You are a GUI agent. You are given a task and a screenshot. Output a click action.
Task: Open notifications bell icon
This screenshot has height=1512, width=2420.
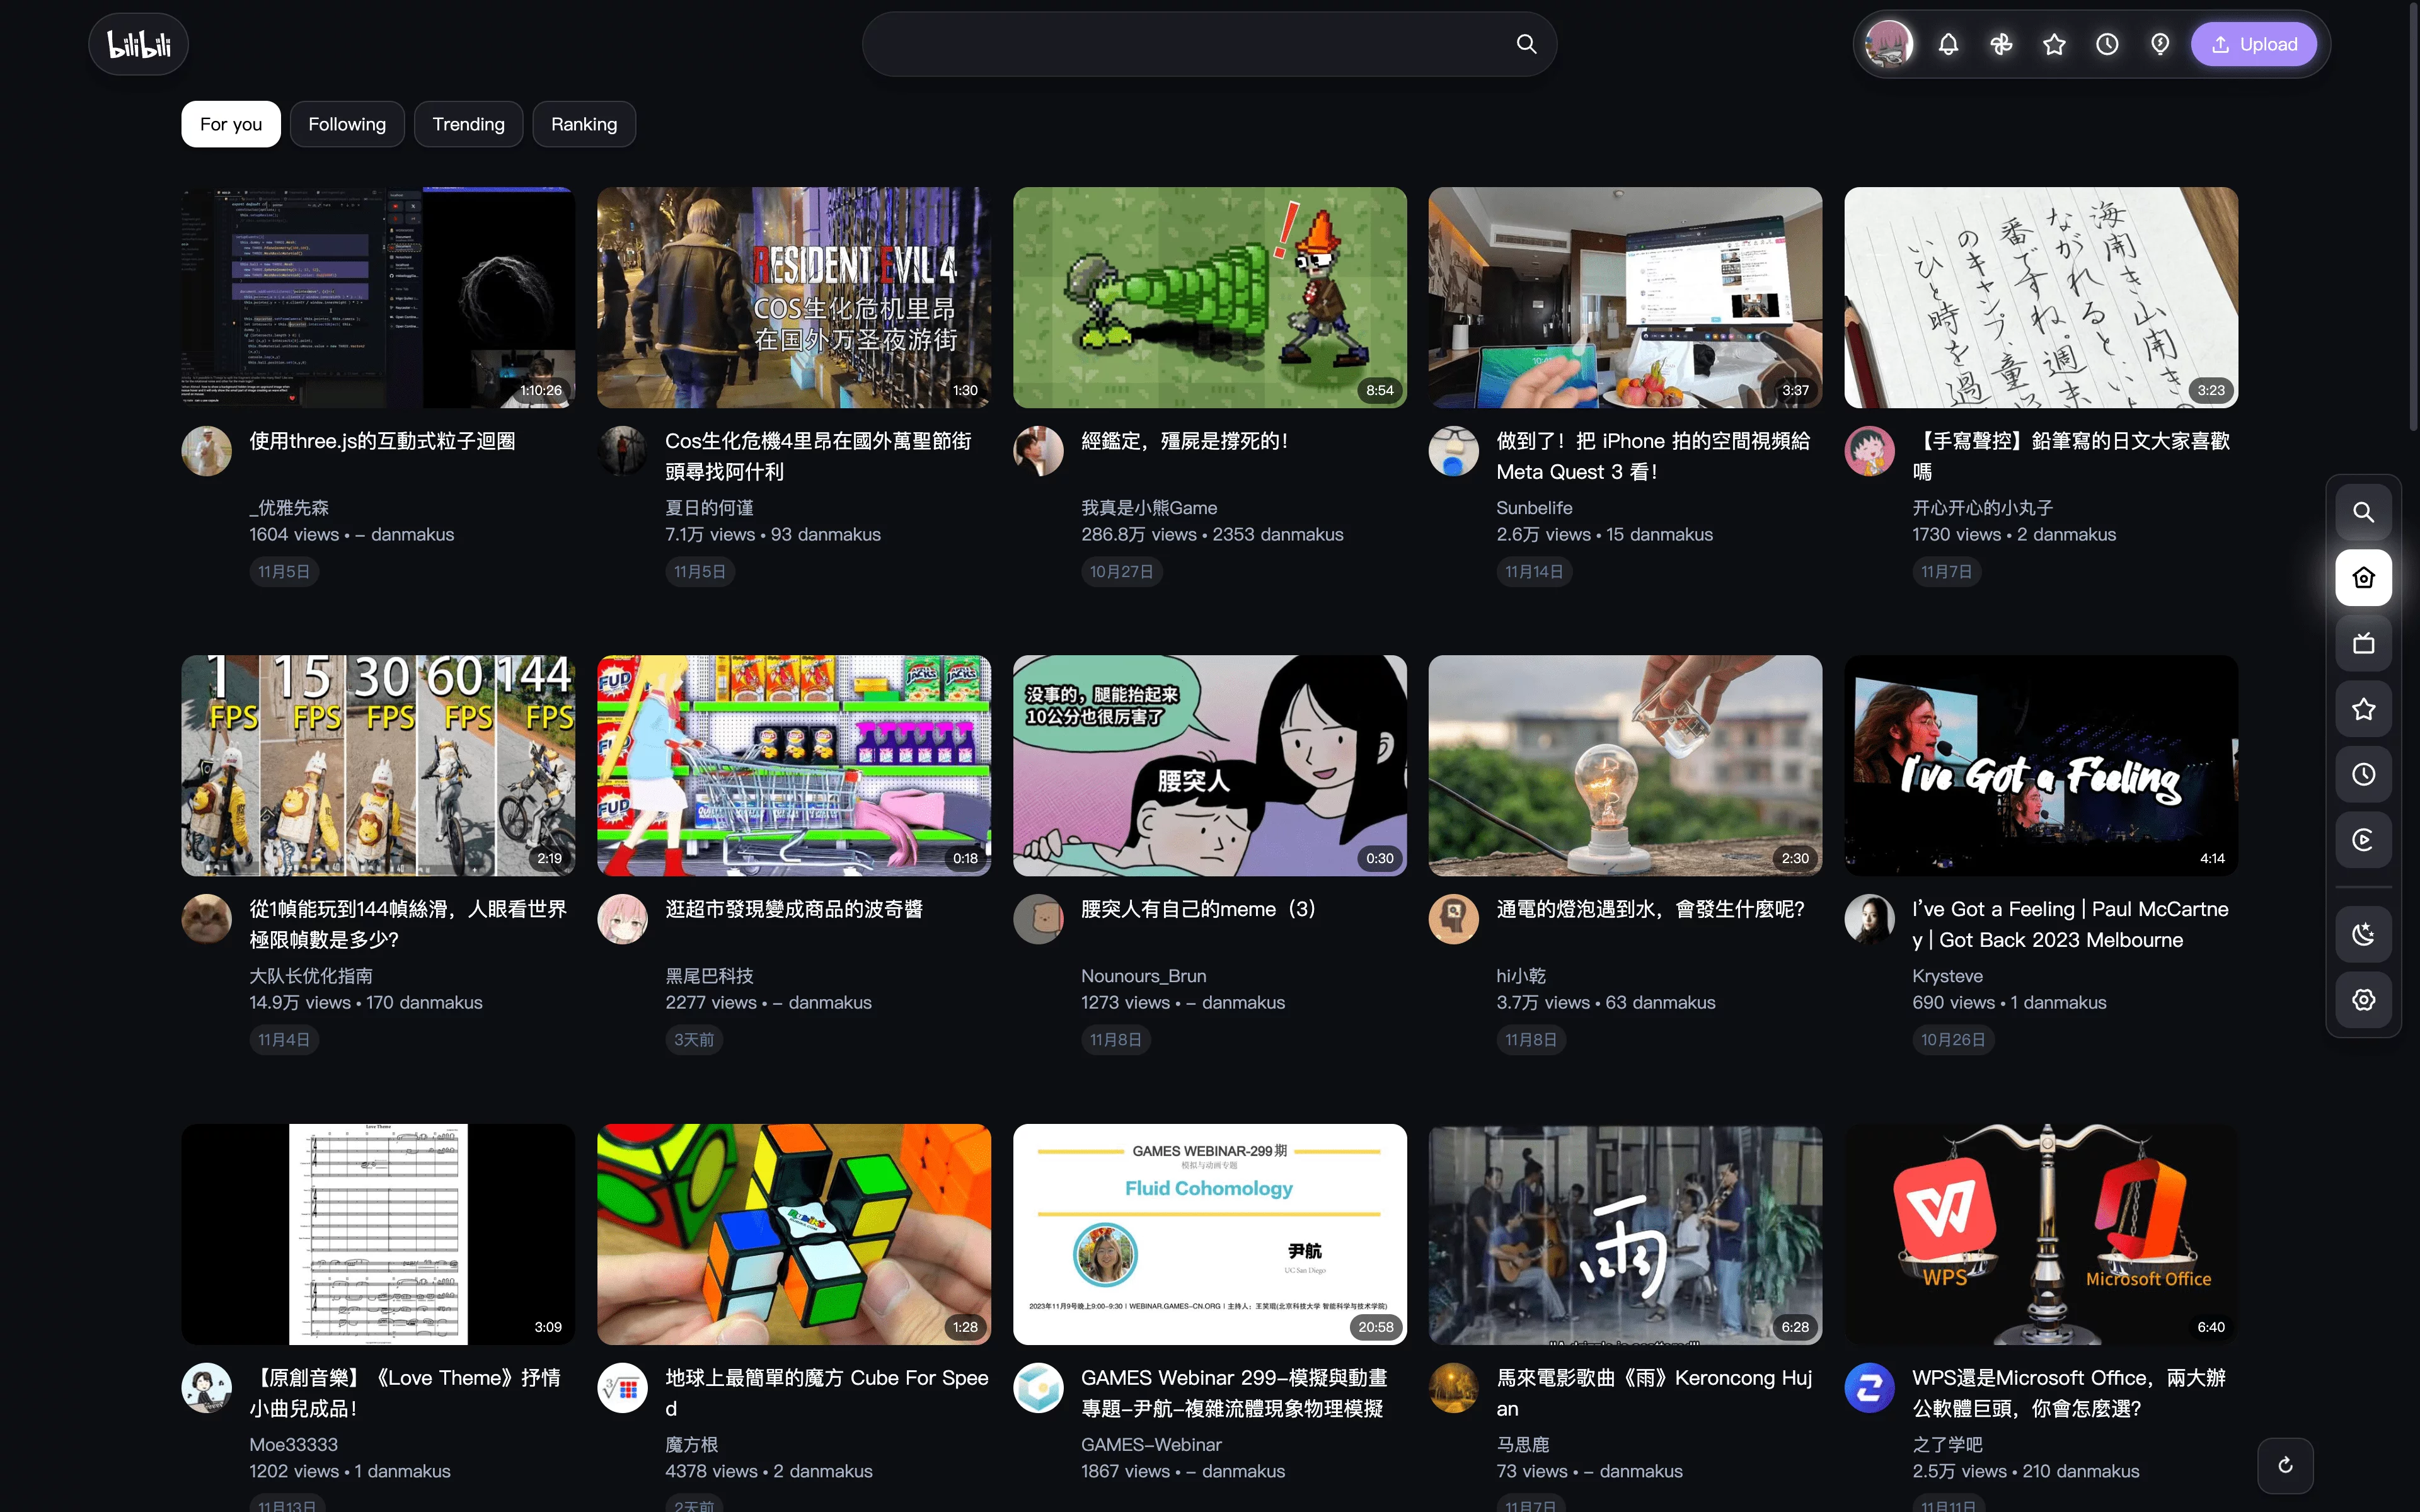(1948, 44)
